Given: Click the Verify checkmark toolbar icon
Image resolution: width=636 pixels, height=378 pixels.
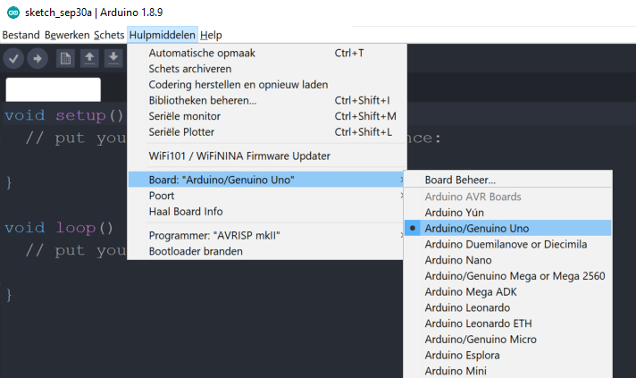Looking at the screenshot, I should (x=13, y=58).
